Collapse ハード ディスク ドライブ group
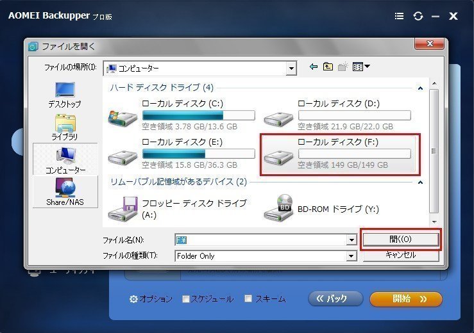This screenshot has height=333, width=474. point(420,88)
